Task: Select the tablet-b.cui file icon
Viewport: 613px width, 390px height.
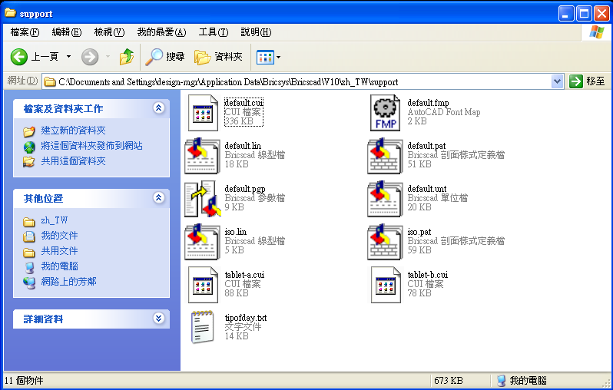Action: (386, 285)
